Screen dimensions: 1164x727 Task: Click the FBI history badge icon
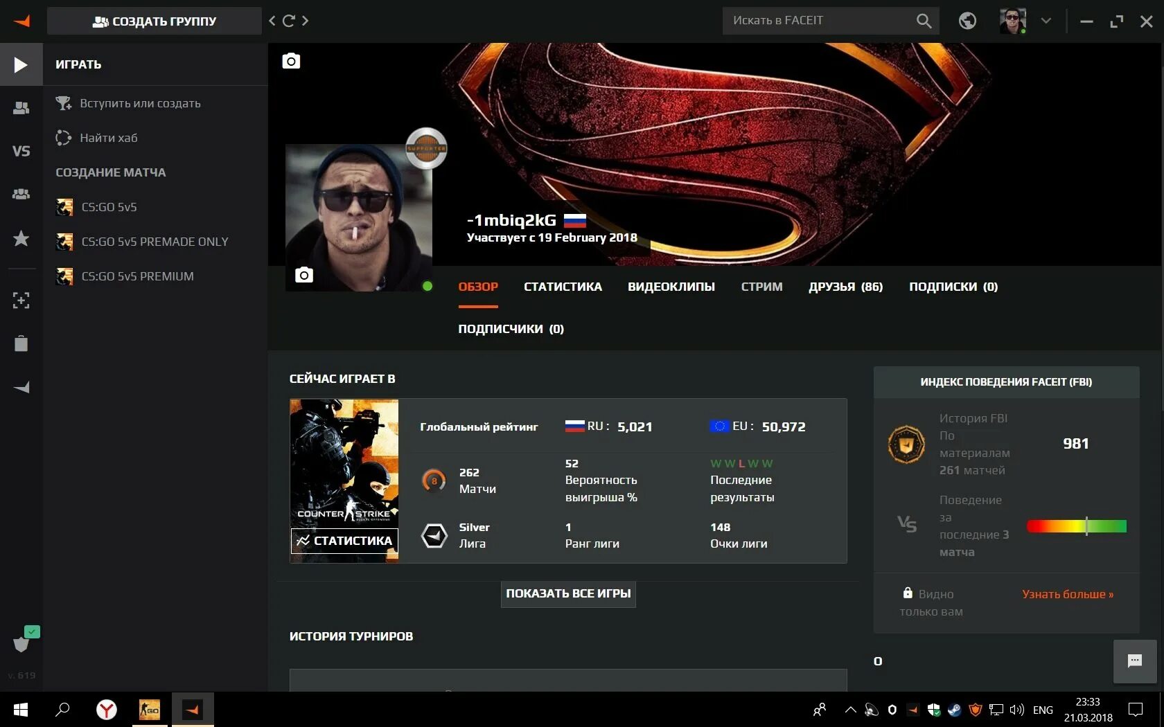click(906, 444)
